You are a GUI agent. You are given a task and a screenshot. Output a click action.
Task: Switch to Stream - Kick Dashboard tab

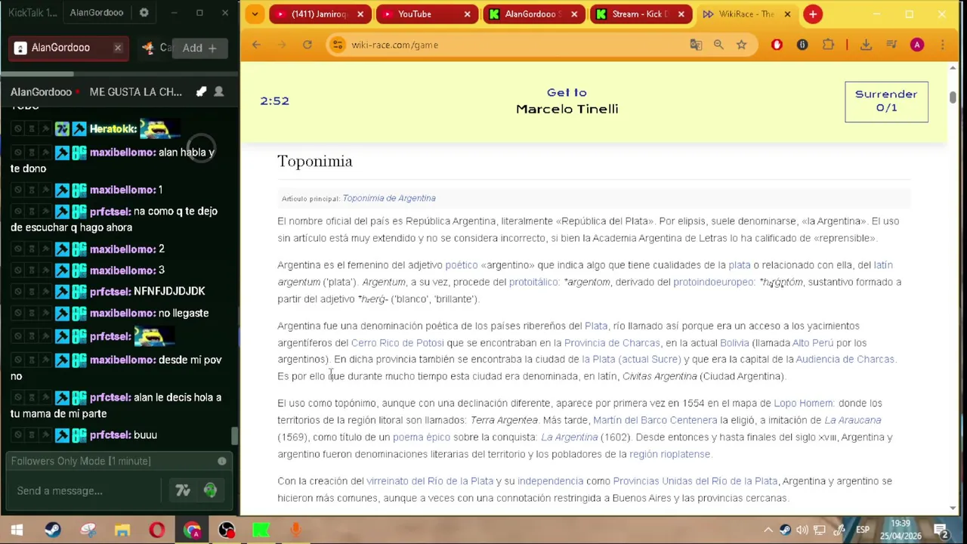[640, 14]
